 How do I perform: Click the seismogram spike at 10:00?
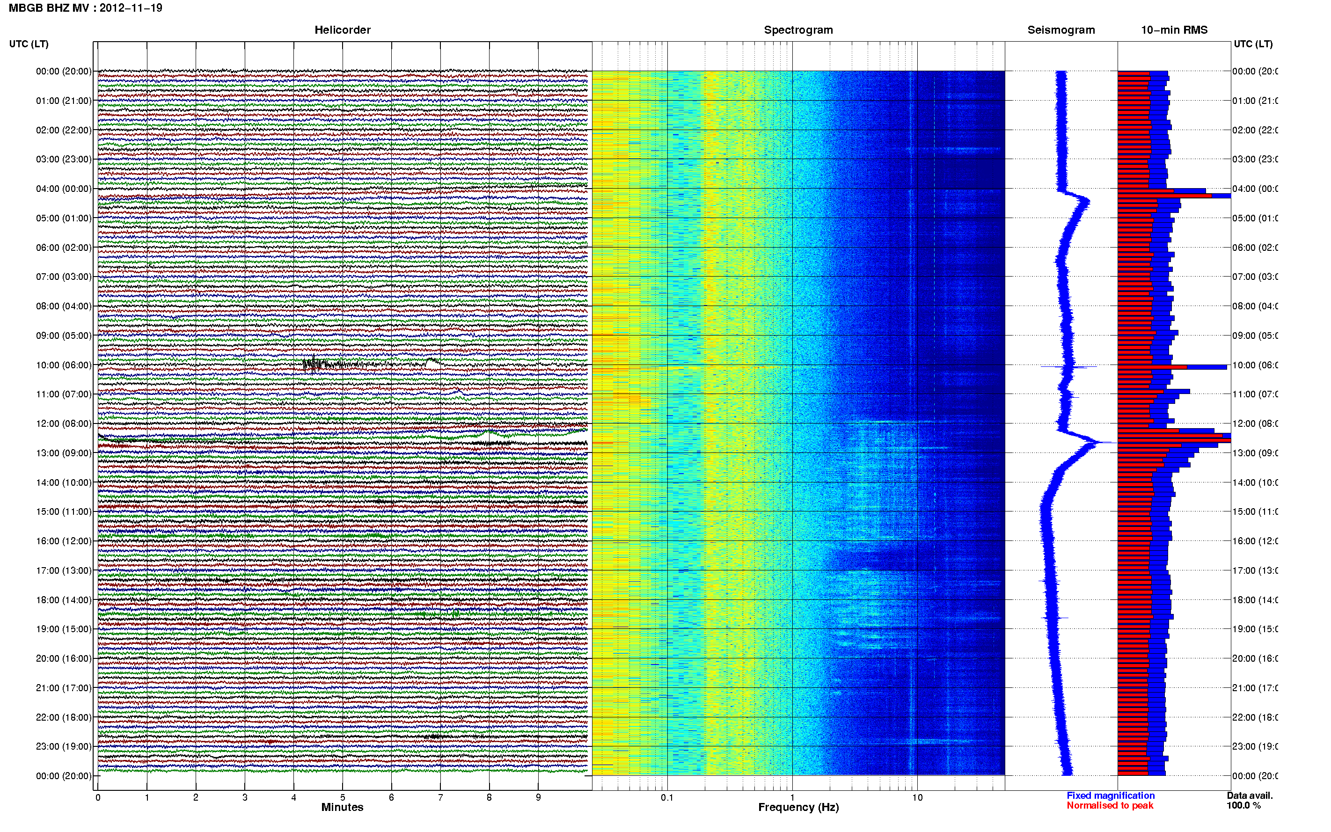(x=1068, y=366)
